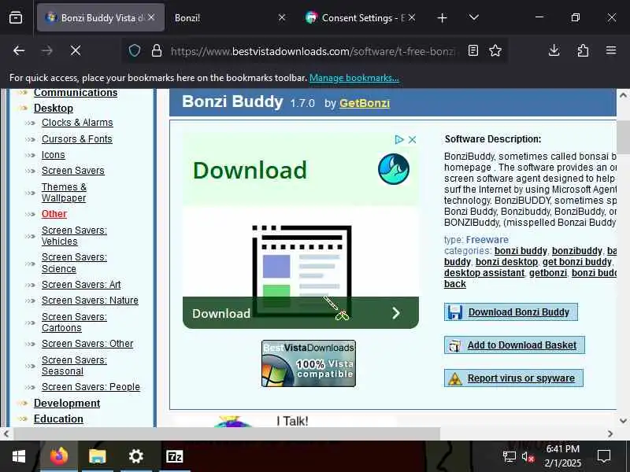Viewport: 630px width, 472px height.
Task: Open Screen Savers: People link
Action: (x=91, y=387)
